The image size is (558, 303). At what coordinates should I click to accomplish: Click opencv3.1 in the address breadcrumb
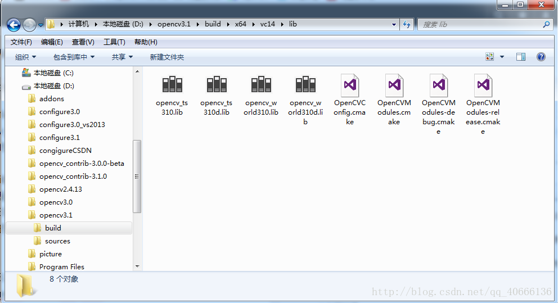[x=174, y=24]
